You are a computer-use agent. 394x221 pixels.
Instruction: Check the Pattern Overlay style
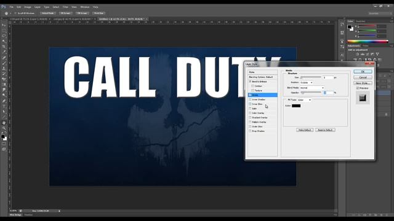coord(250,122)
